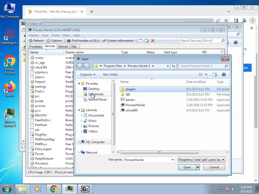Screen dimensions: 259x194
Task: Click the Open dialog help icon
Action: 224,75
